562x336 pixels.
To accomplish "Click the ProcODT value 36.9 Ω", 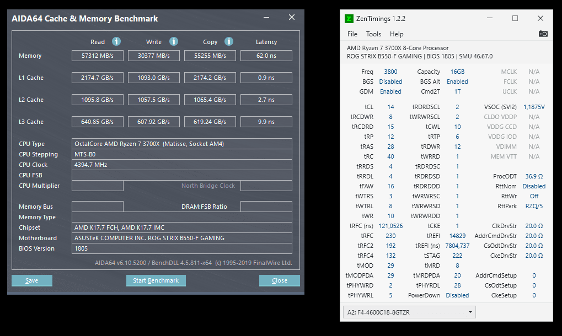I will (534, 176).
